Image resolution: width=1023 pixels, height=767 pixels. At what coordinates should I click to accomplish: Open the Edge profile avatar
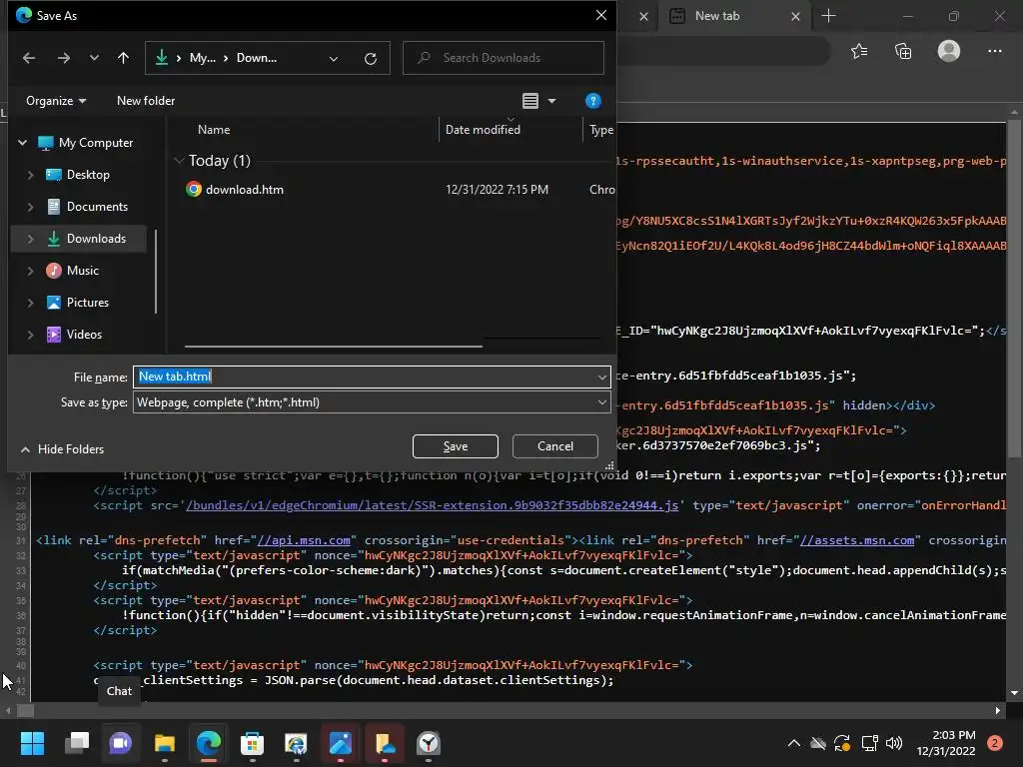pyautogui.click(x=949, y=51)
